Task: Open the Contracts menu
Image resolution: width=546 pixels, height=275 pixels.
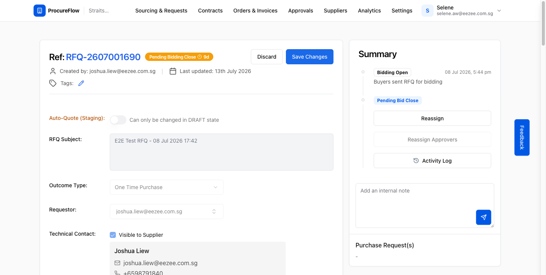Action: (210, 11)
